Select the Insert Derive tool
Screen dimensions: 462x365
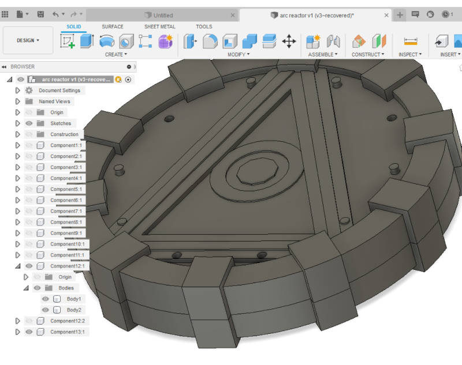point(441,41)
